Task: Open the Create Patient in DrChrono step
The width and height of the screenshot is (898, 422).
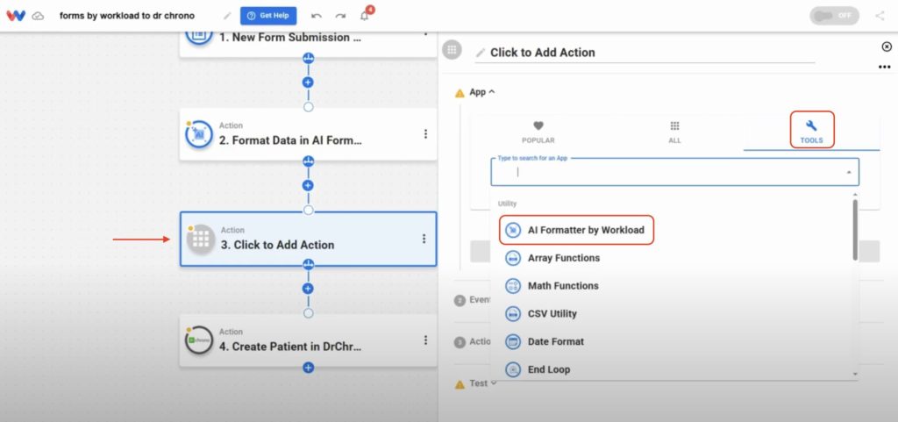Action: [x=308, y=340]
